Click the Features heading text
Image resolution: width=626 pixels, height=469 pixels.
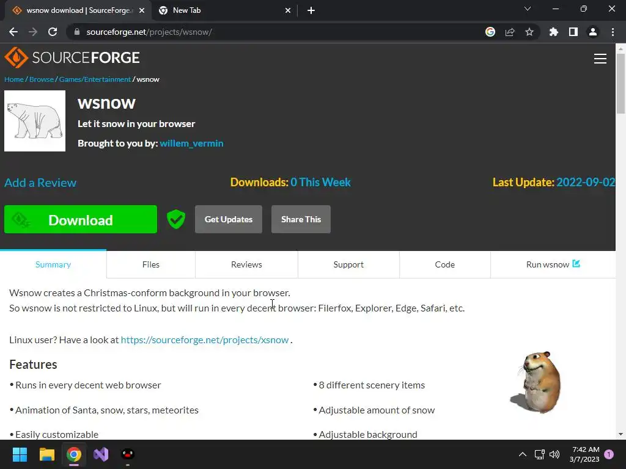coord(33,365)
